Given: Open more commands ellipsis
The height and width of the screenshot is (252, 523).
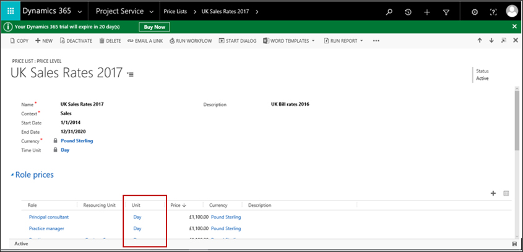Looking at the screenshot, I should 376,41.
